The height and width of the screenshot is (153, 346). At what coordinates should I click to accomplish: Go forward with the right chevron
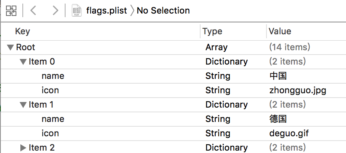coord(56,11)
